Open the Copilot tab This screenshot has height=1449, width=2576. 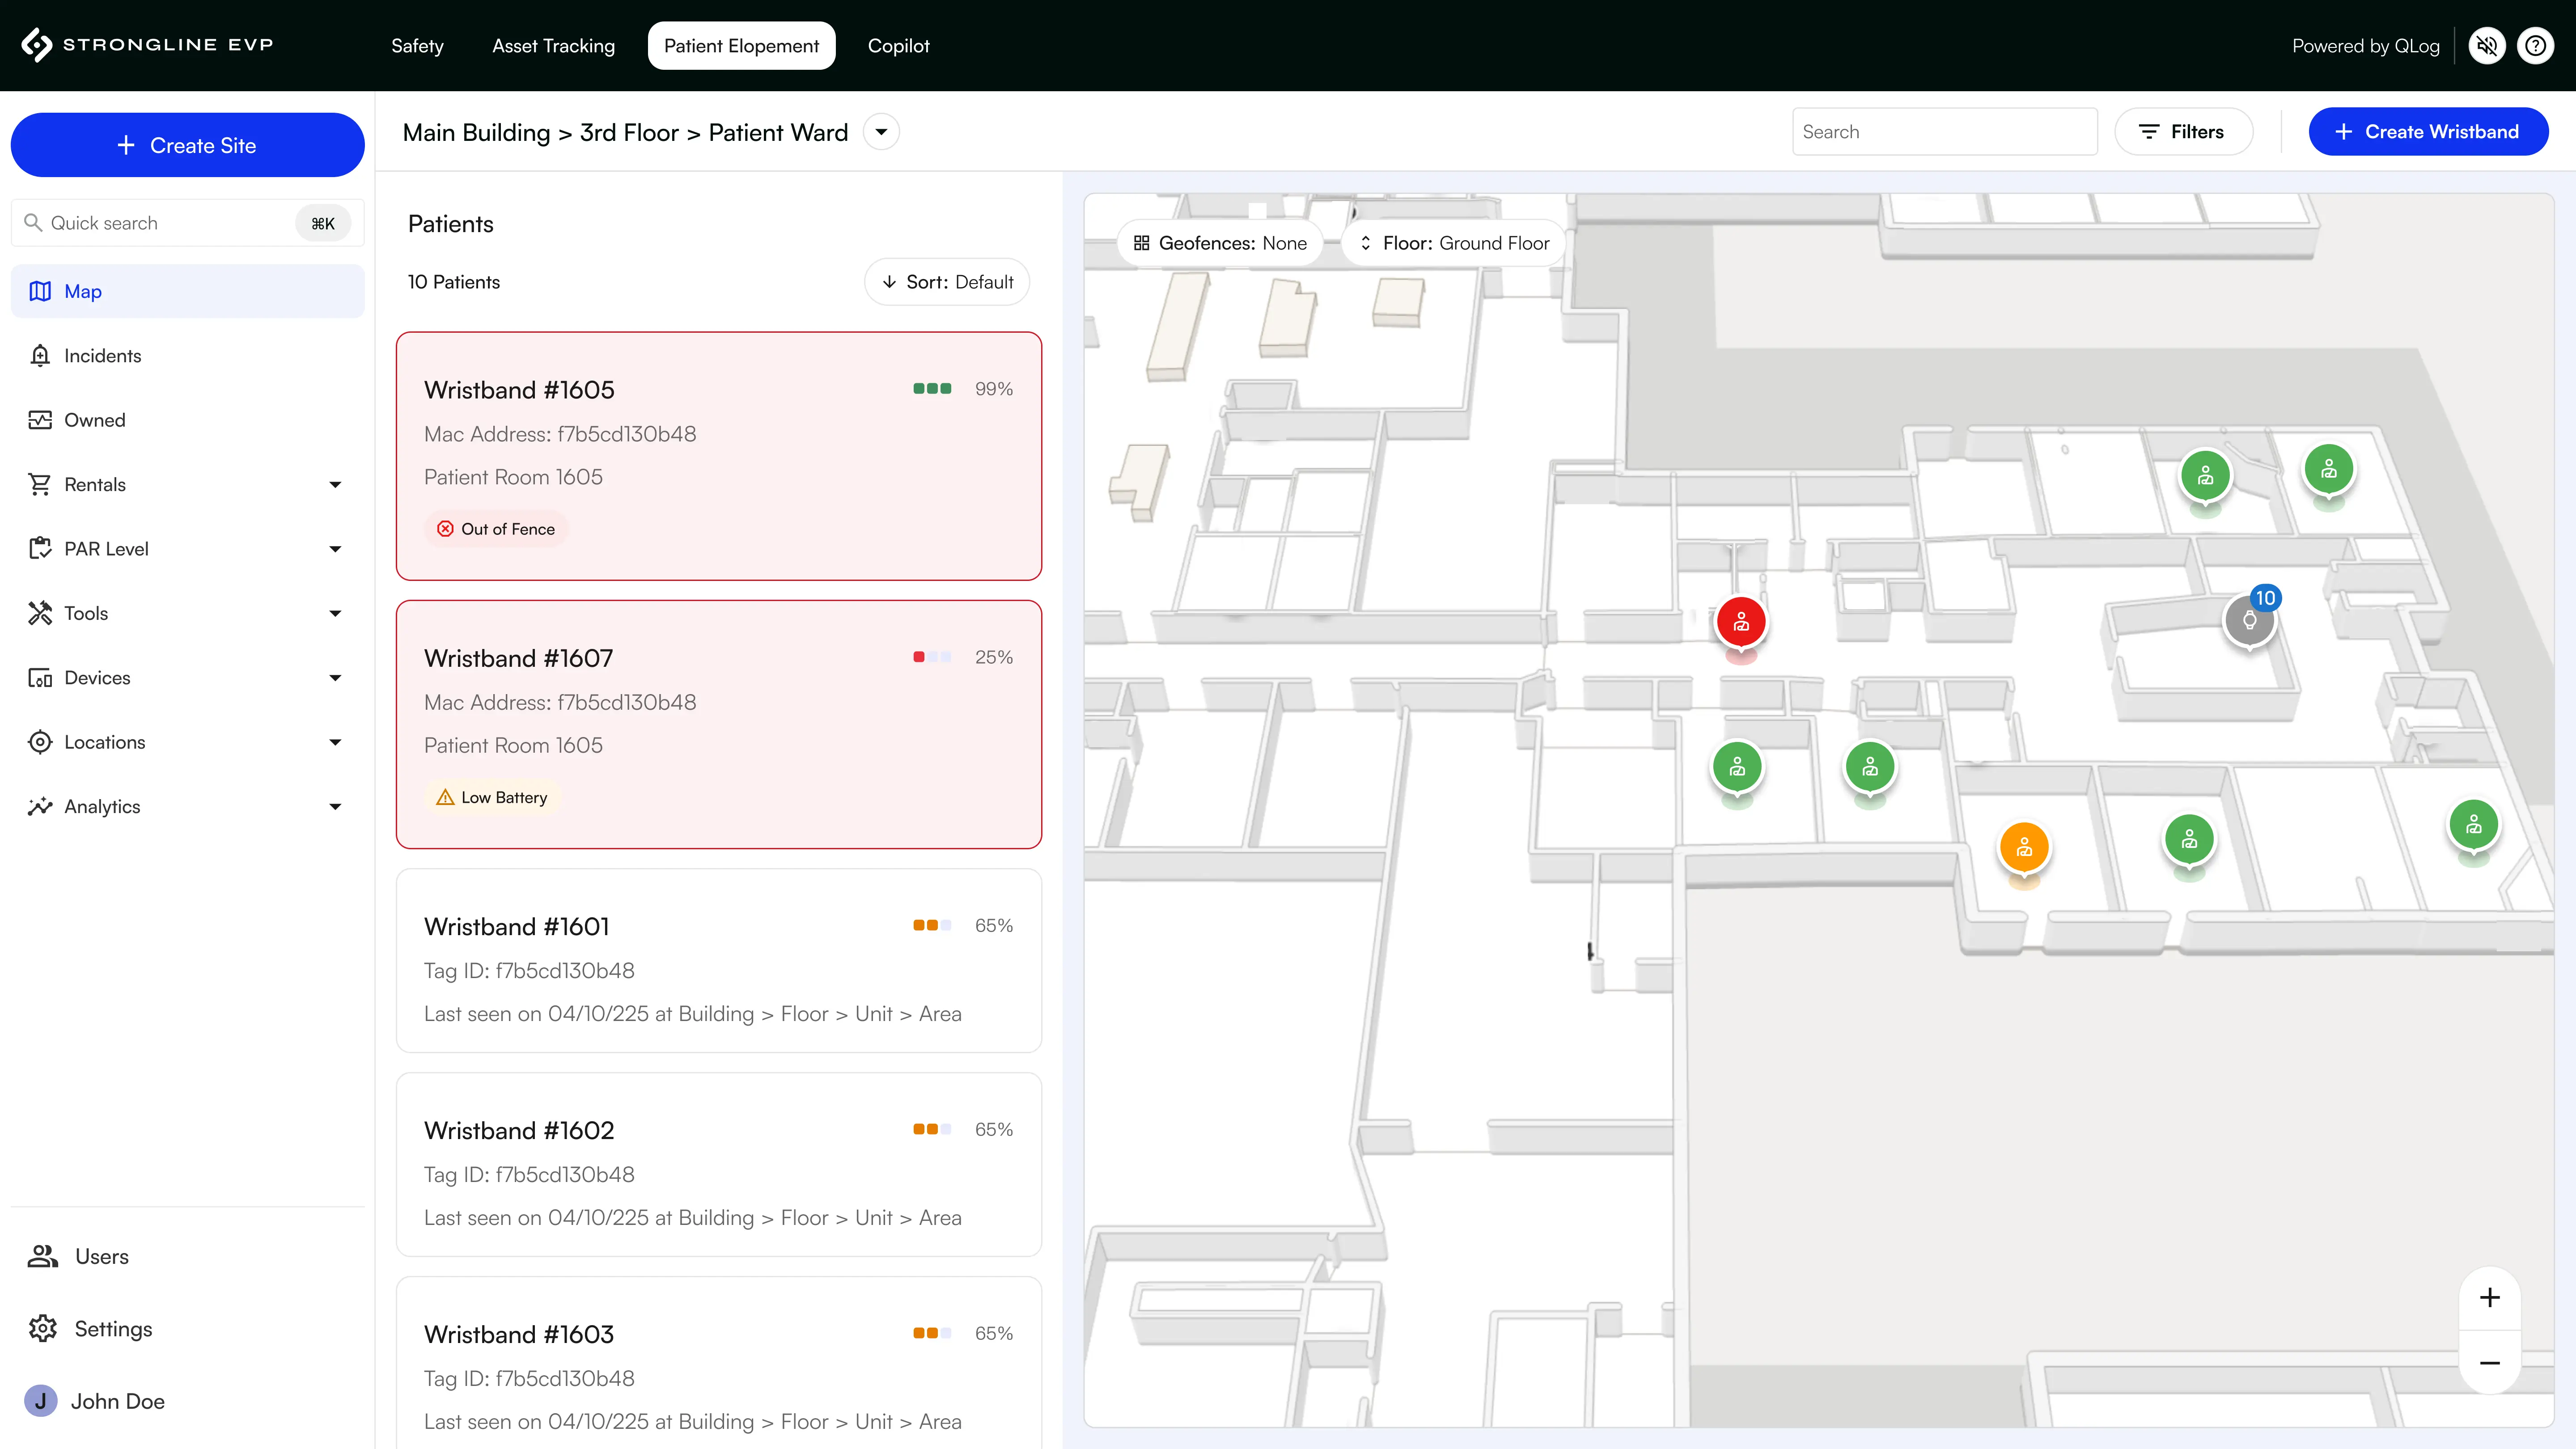click(898, 46)
